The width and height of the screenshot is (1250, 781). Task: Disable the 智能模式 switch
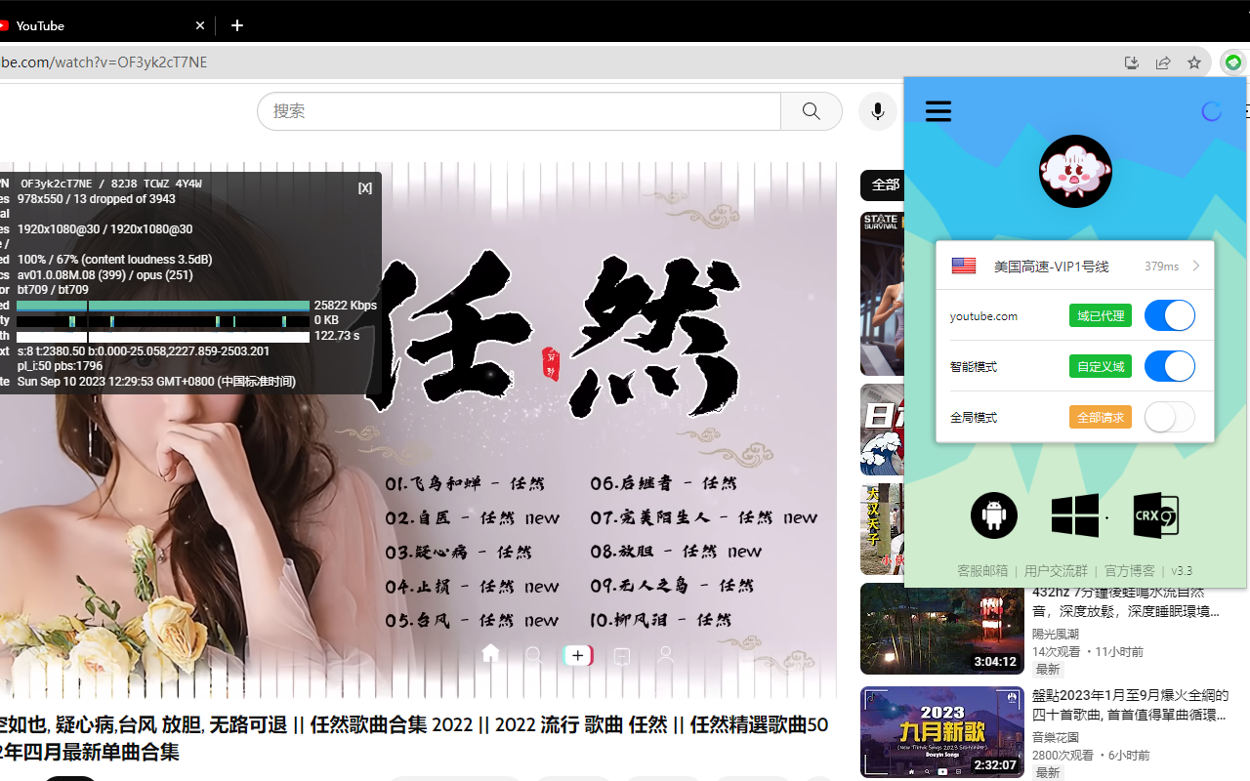pyautogui.click(x=1169, y=366)
